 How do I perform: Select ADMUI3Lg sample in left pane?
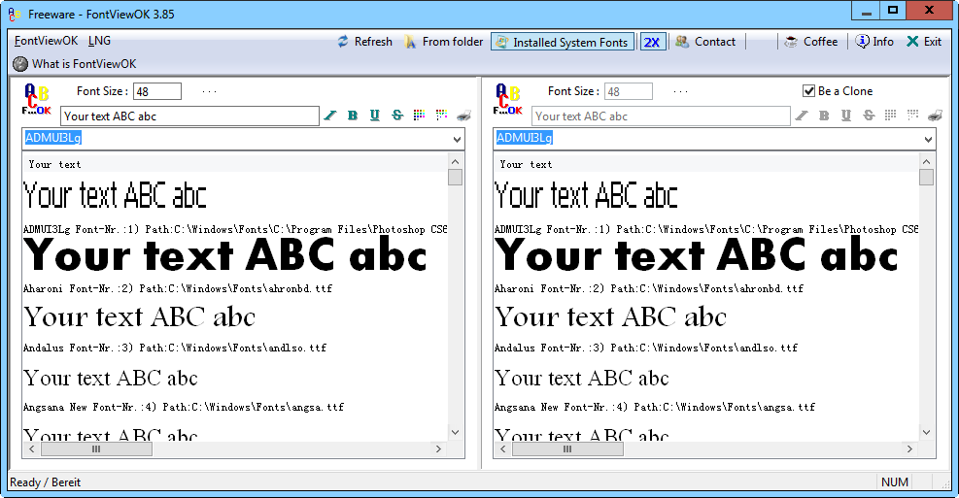pos(115,195)
